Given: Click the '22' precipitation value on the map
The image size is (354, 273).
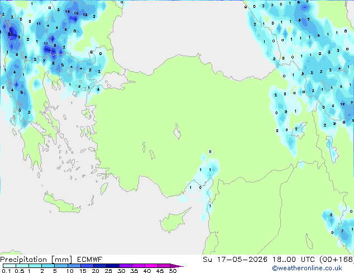Looking at the screenshot, I should click(x=10, y=34).
